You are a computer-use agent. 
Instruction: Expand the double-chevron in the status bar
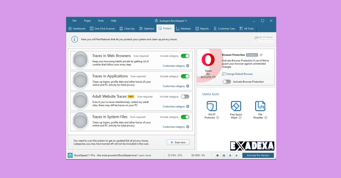point(236,155)
